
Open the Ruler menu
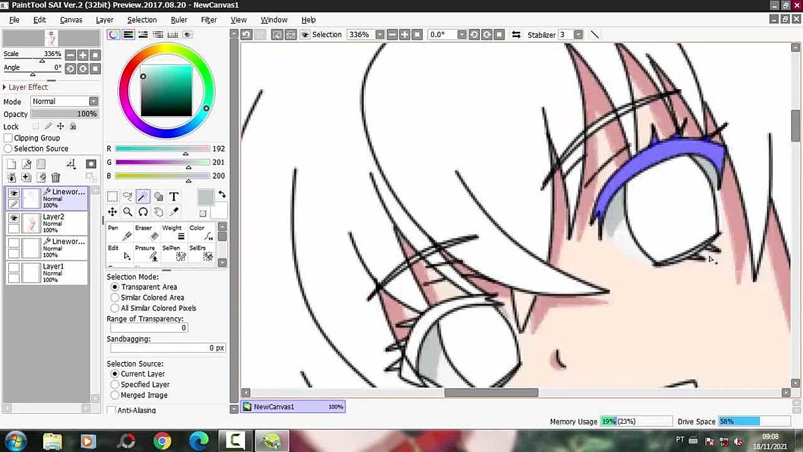(x=179, y=19)
